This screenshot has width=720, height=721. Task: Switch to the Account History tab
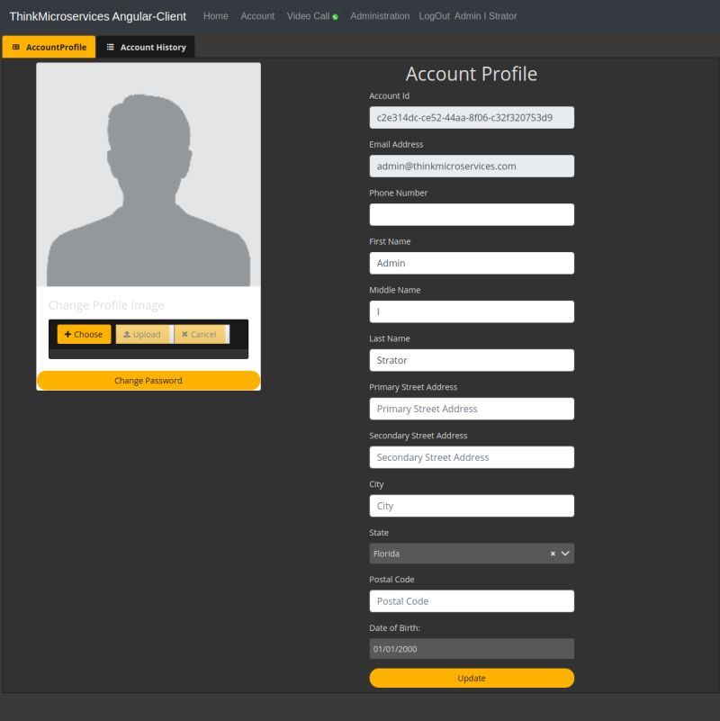pos(146,45)
